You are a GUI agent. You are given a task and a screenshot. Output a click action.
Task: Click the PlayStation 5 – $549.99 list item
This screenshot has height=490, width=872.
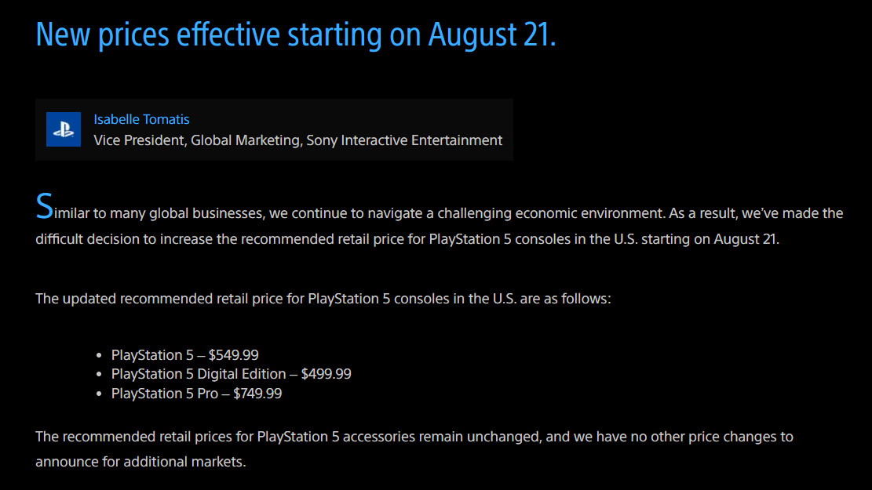(x=184, y=355)
